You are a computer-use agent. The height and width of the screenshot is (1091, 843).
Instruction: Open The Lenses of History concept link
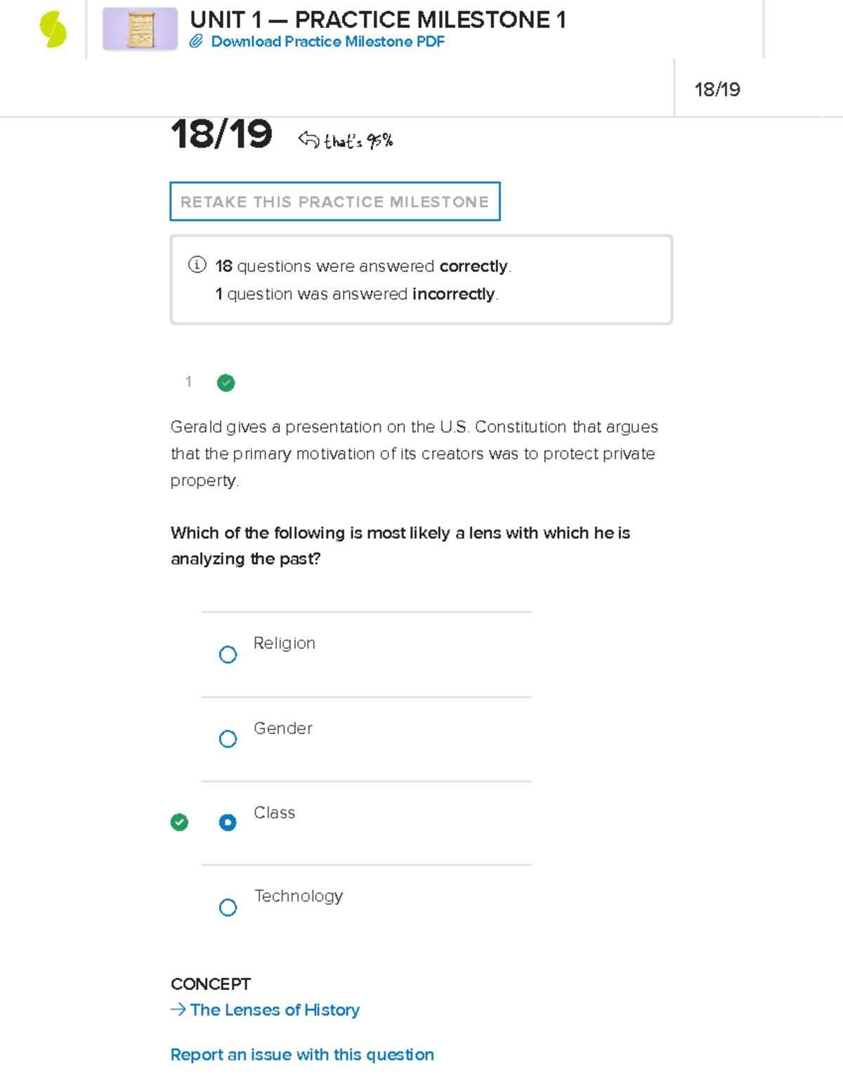click(x=275, y=1010)
